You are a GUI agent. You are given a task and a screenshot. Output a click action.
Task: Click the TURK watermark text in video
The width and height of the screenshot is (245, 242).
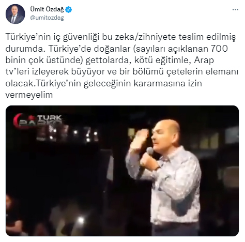click(x=50, y=118)
